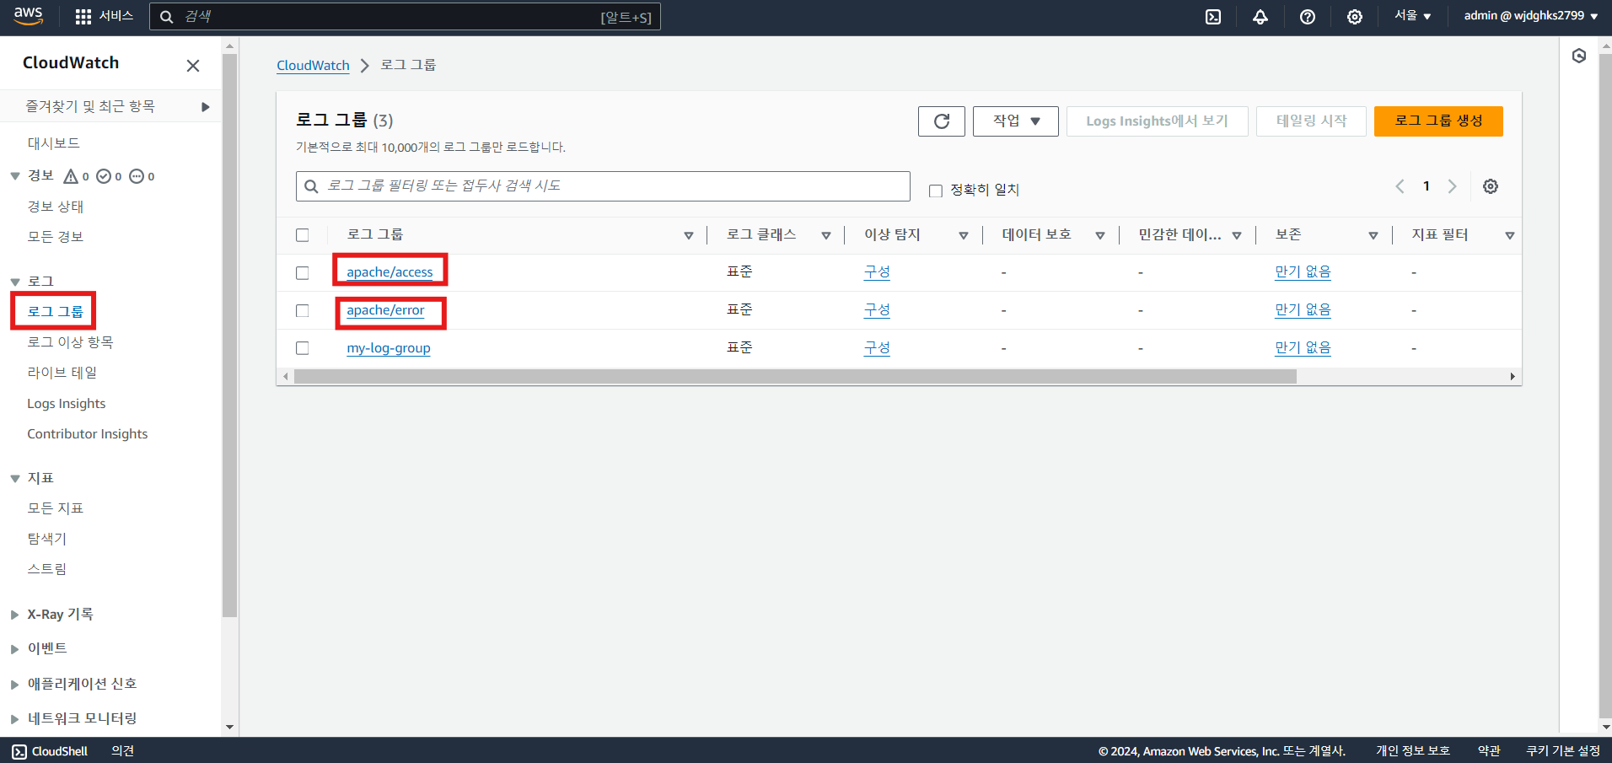Open the 서비스 grid menu
Screen dimensions: 1612x763
(104, 16)
